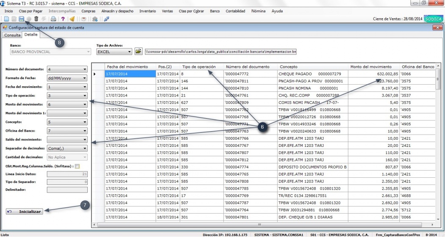Click the bank building toolbar icon
445x237 pixels.
tap(95, 19)
